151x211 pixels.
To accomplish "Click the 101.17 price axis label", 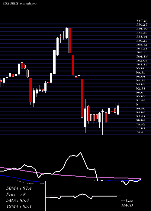I will (x=142, y=65).
